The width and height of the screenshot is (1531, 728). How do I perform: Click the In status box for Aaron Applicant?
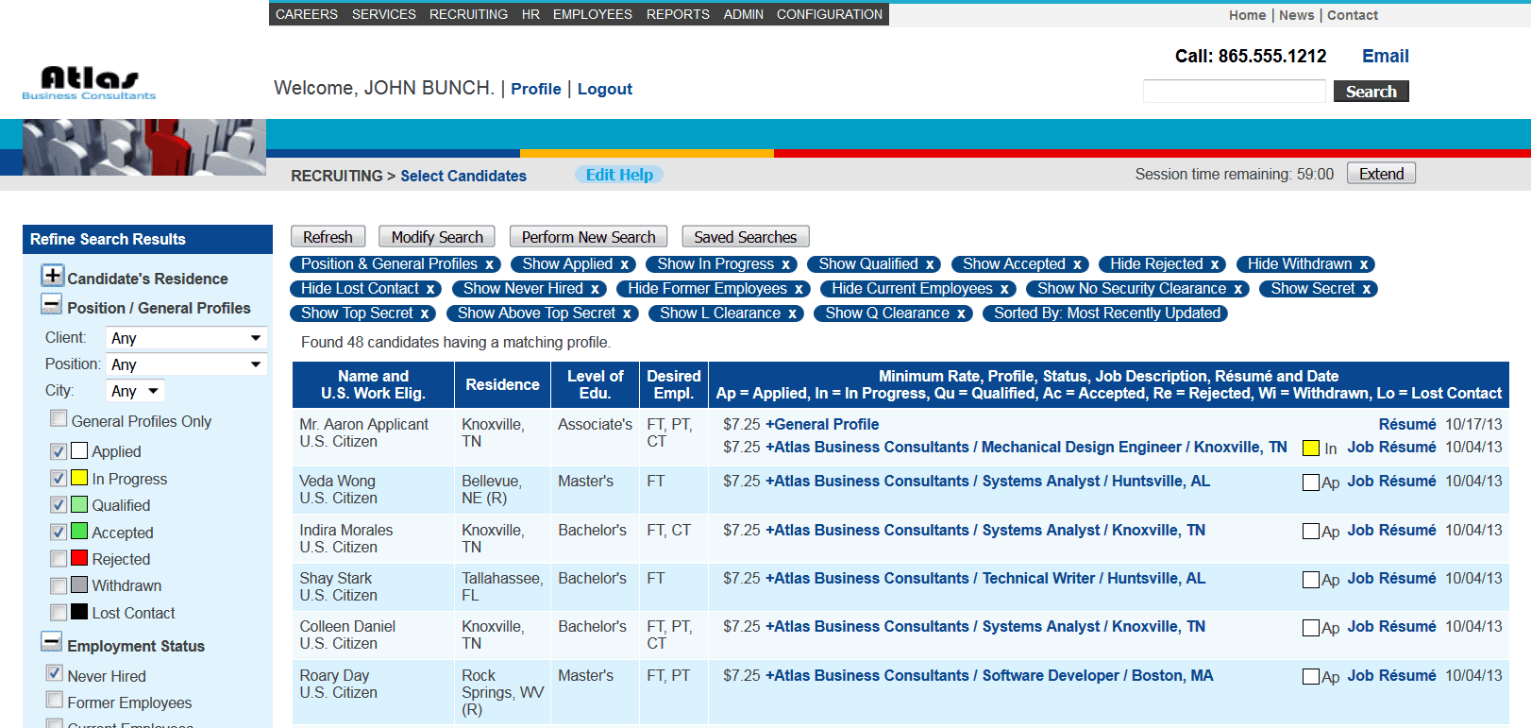[x=1311, y=449]
